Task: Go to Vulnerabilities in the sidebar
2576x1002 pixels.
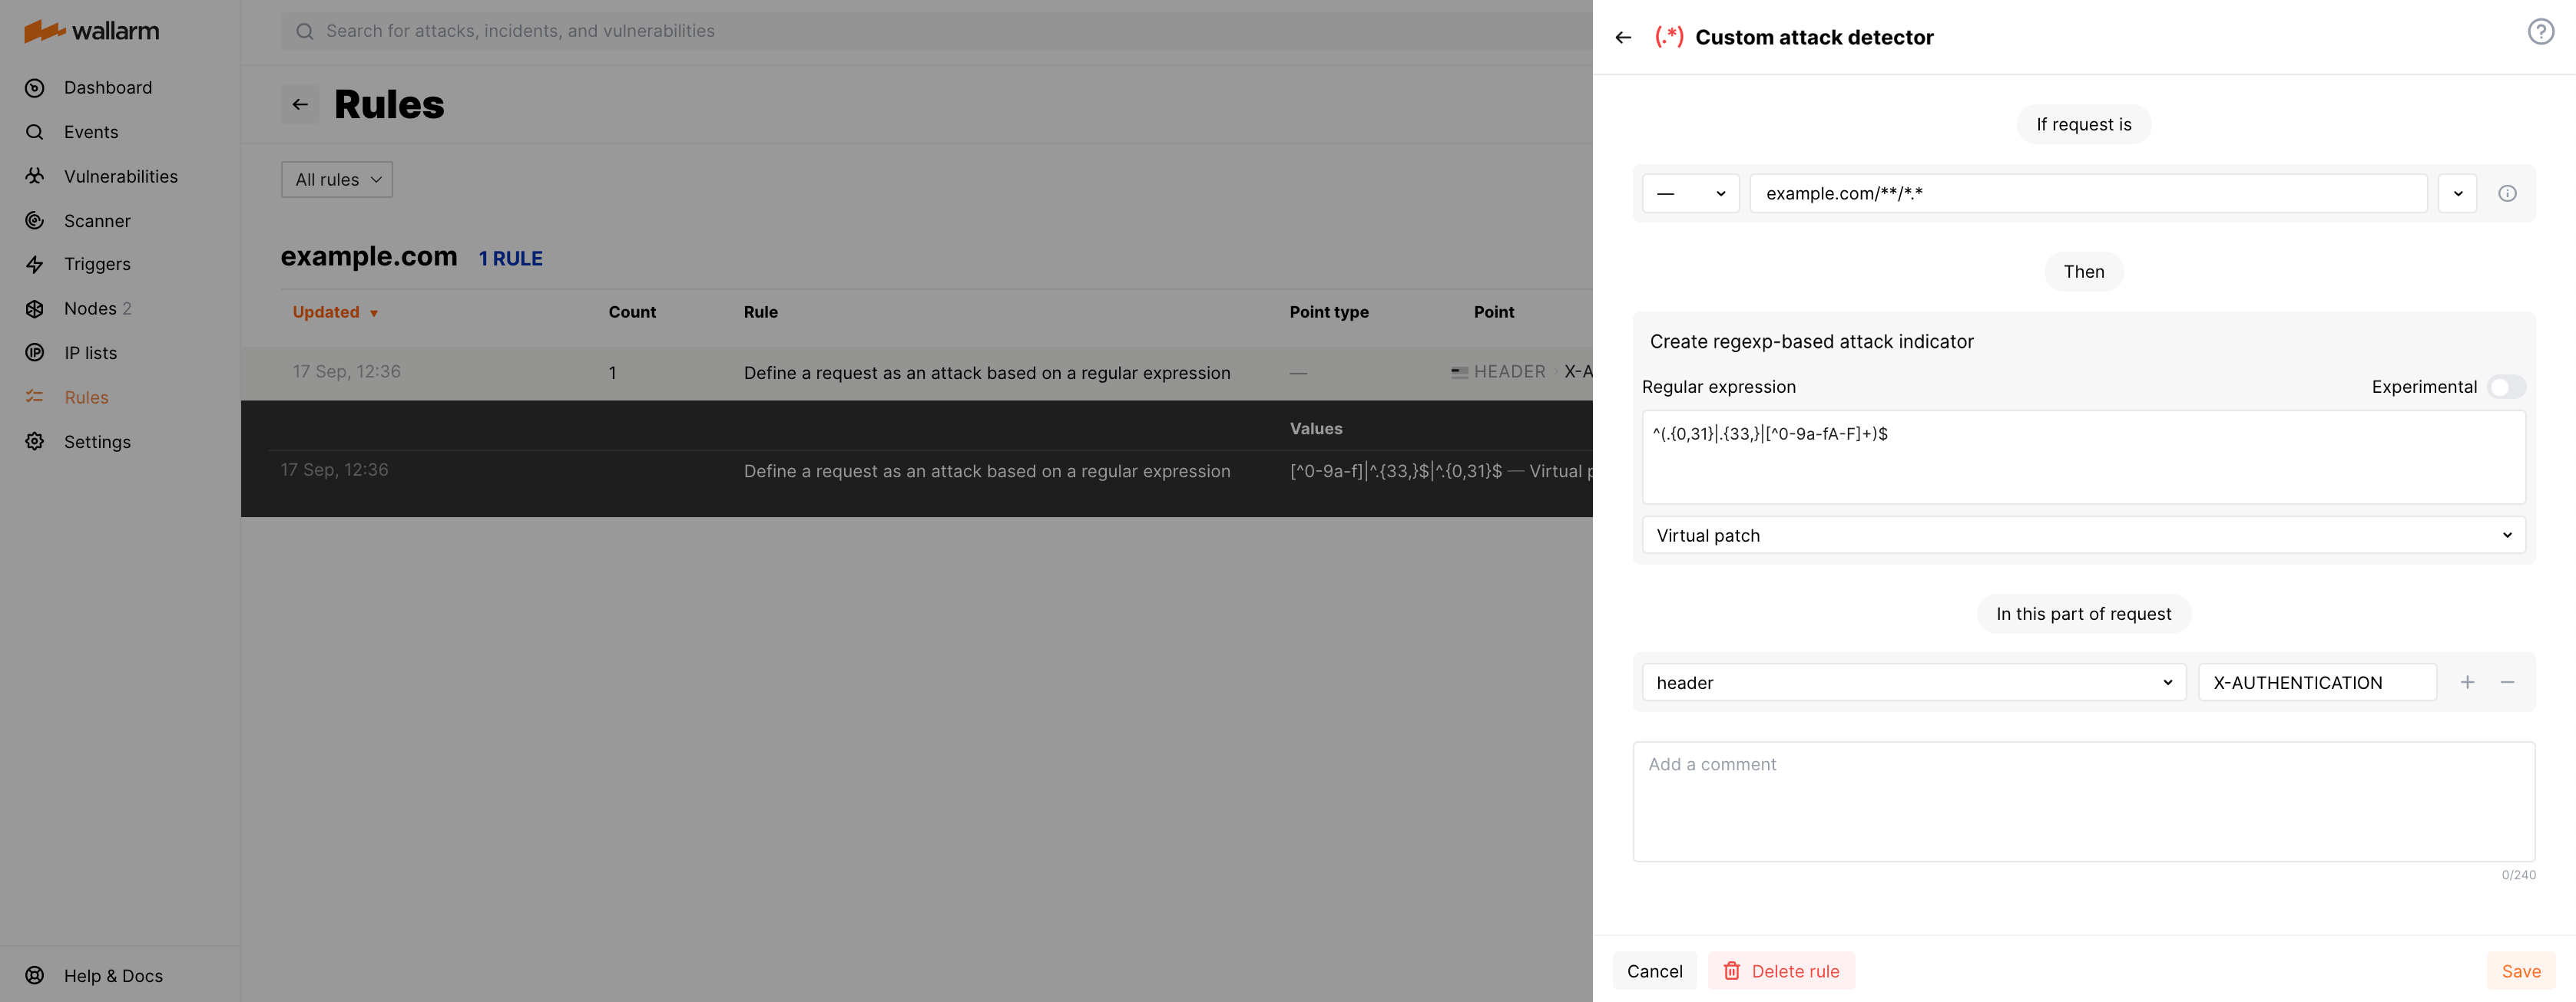Action: point(120,176)
